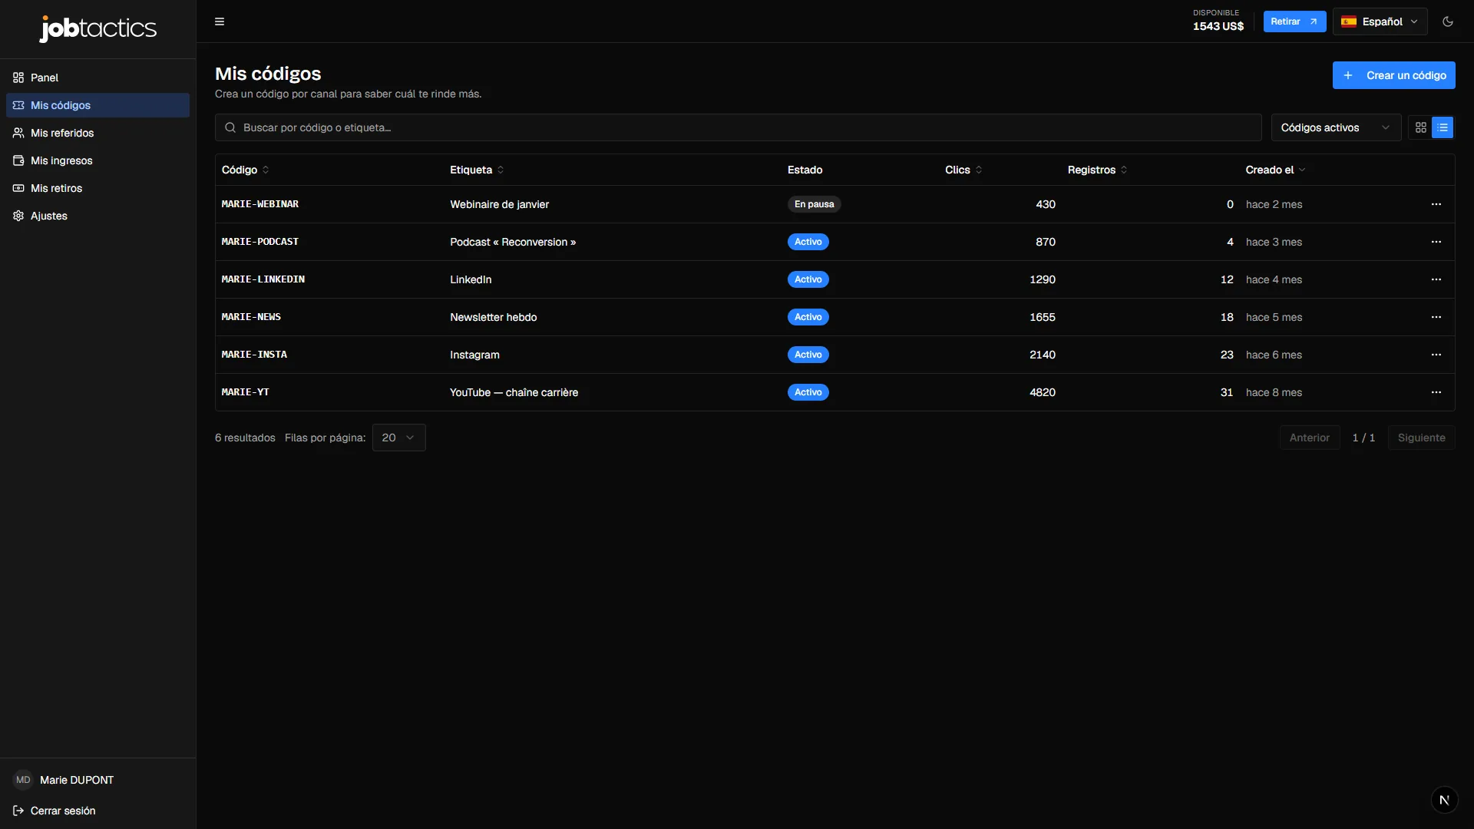Open row actions menu for MARIE-YT

click(1436, 392)
